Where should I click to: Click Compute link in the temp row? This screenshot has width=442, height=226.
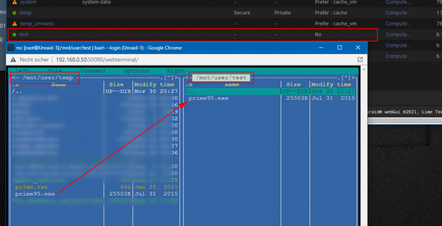coord(398,13)
